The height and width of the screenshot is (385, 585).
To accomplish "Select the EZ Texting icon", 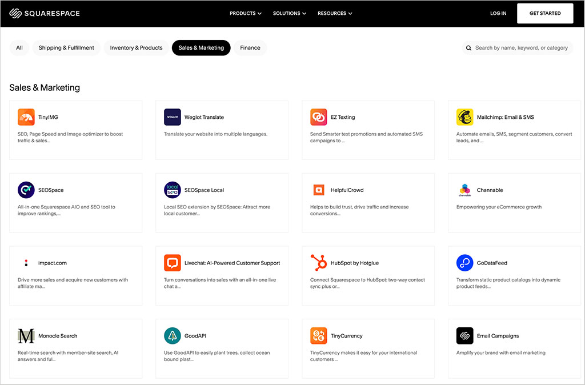I will pos(319,117).
